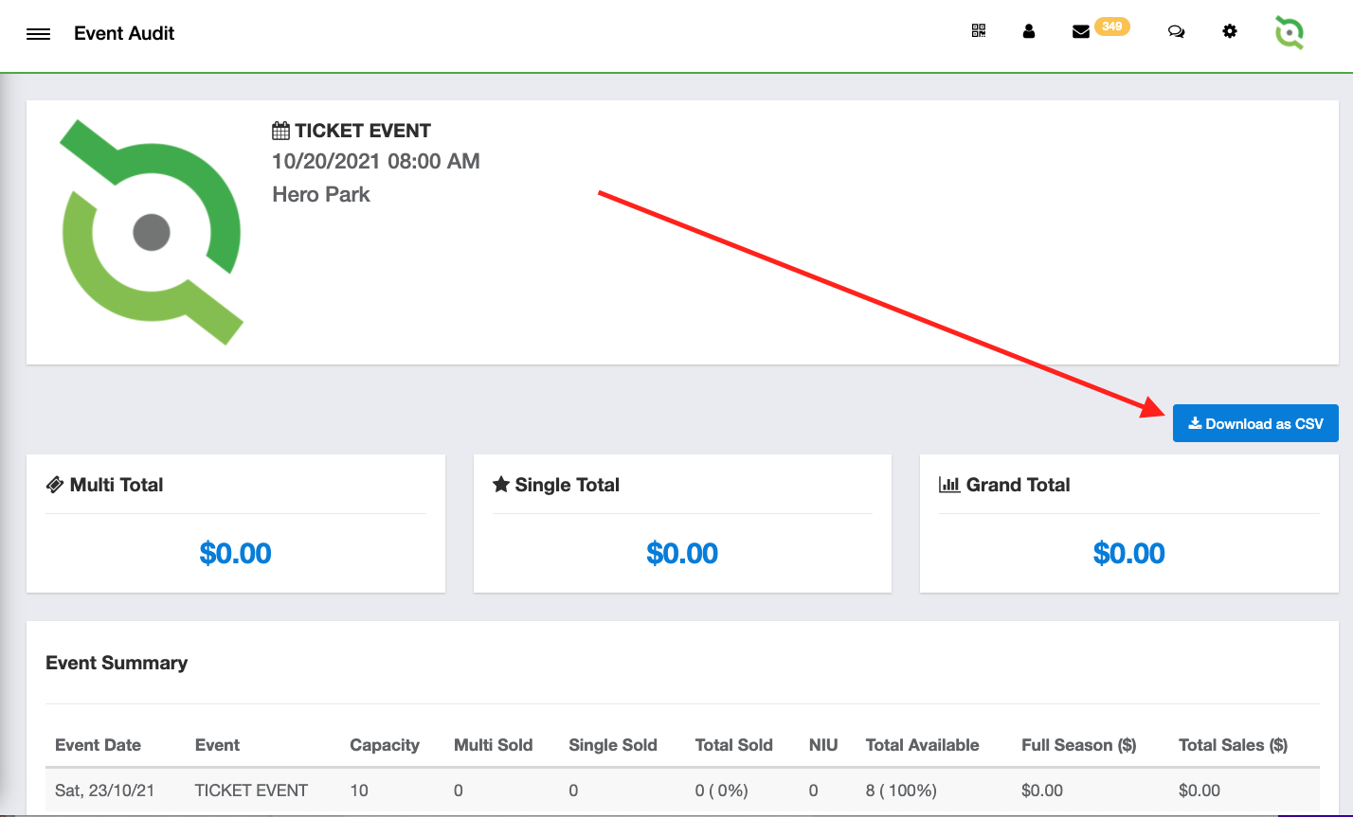The height and width of the screenshot is (817, 1353).
Task: Click the Multi Sold column header
Action: [494, 745]
